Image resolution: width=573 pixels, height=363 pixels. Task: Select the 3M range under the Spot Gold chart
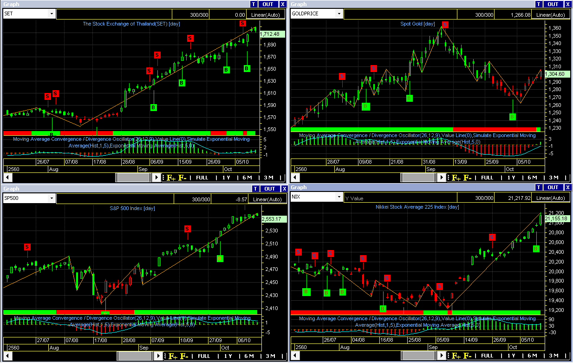click(554, 178)
